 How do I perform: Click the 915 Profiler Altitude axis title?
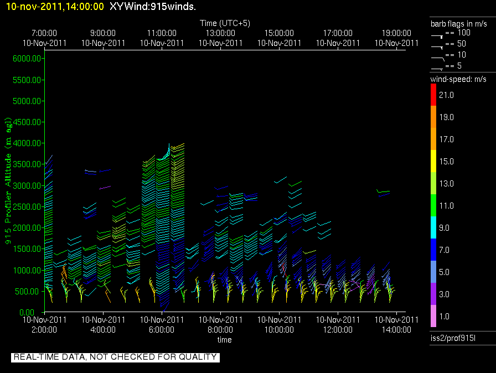tap(8, 181)
